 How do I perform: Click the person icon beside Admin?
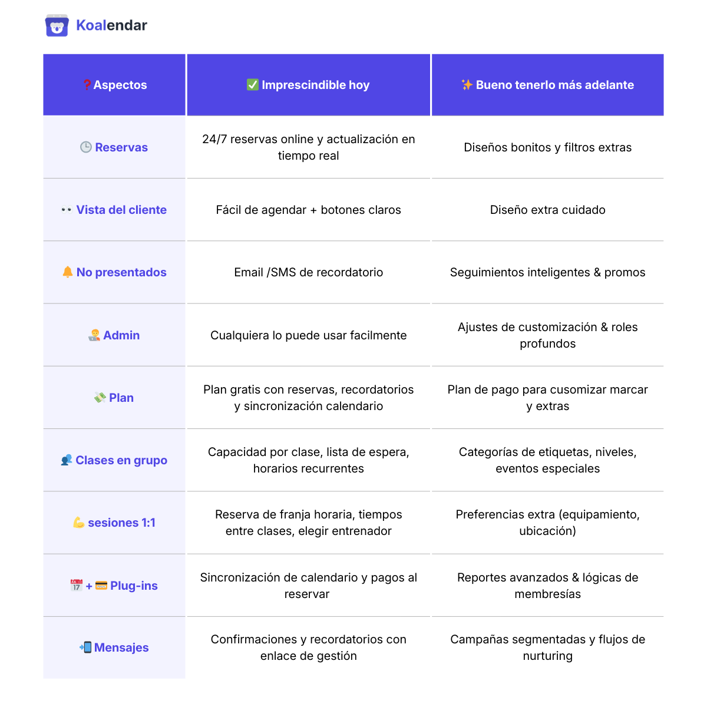(94, 335)
